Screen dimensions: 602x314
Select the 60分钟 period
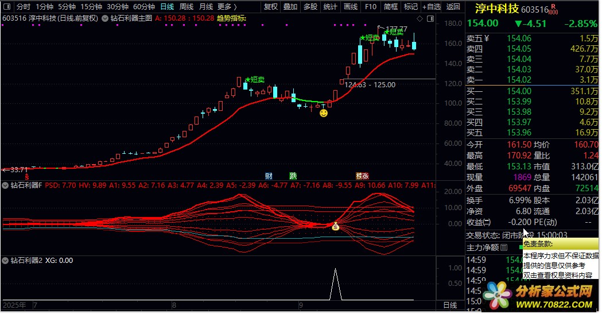click(x=144, y=6)
